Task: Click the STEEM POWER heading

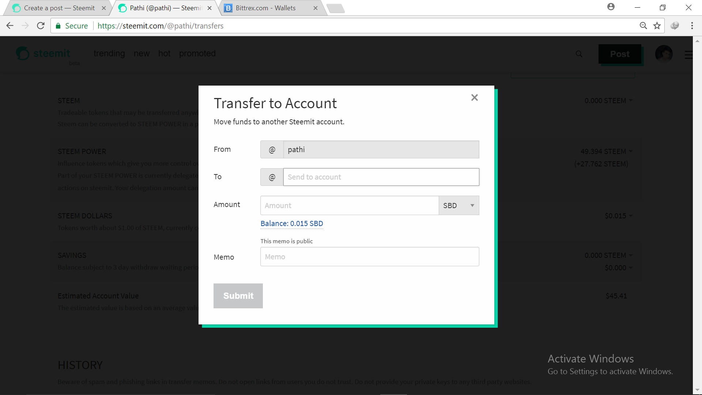Action: coord(82,151)
